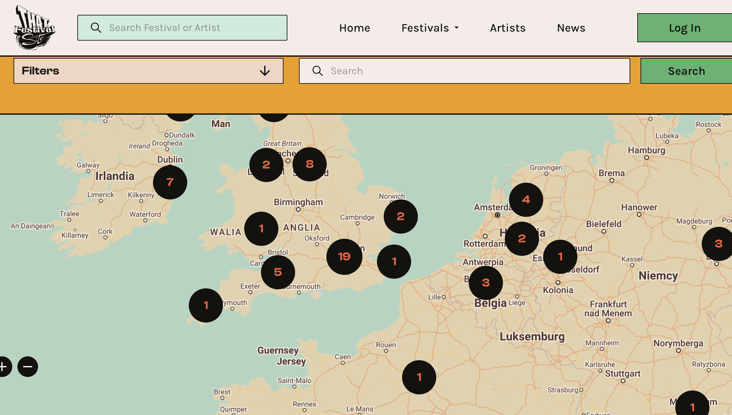
Task: Click the Kolonia city label
Action: pyautogui.click(x=558, y=290)
